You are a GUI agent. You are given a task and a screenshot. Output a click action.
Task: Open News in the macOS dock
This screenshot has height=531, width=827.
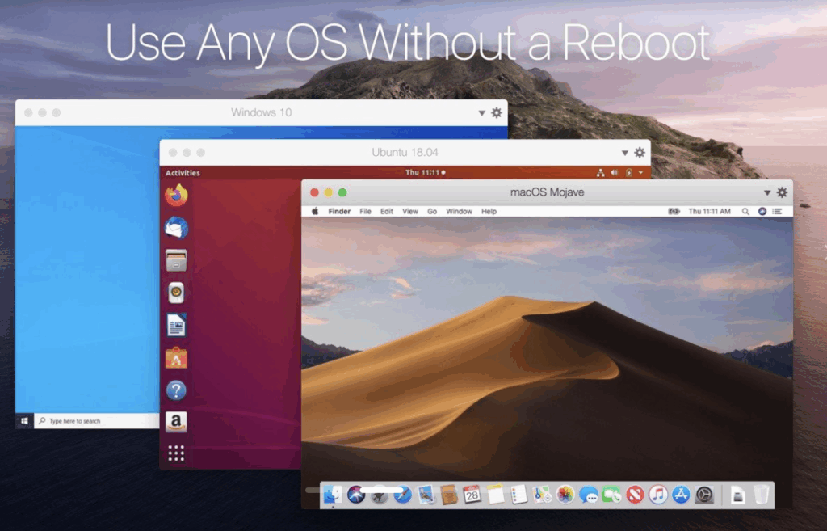click(x=635, y=495)
